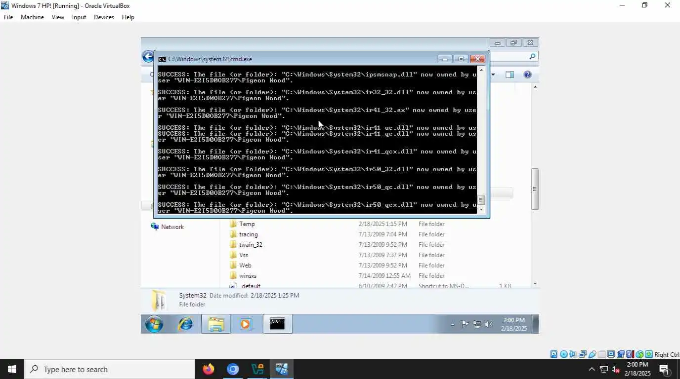Open the Explorer change-view dropdown arrow

point(493,75)
